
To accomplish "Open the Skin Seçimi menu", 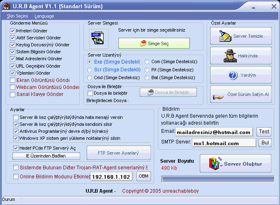I will (x=17, y=16).
